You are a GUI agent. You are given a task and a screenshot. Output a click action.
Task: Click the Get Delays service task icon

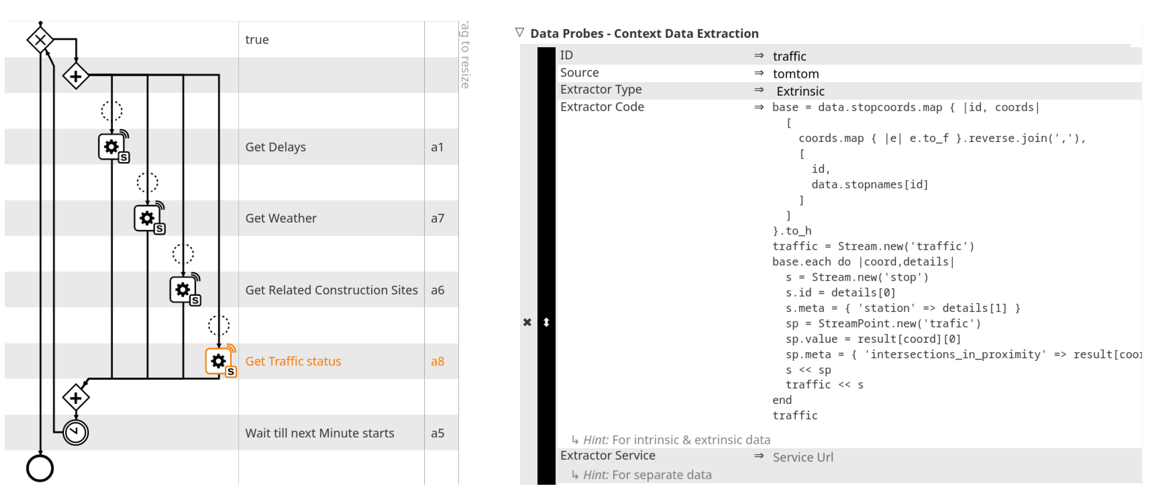(111, 146)
